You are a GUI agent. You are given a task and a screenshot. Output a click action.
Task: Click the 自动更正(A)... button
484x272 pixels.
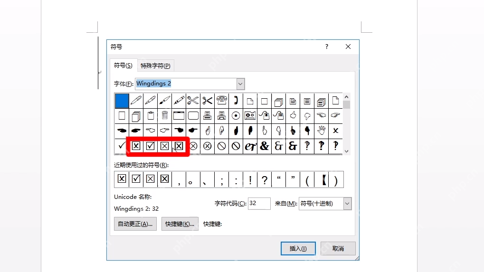pos(135,224)
